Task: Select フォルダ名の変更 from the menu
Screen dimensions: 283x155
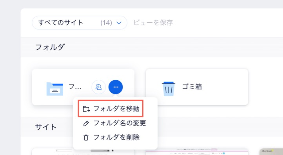Action: [x=115, y=123]
